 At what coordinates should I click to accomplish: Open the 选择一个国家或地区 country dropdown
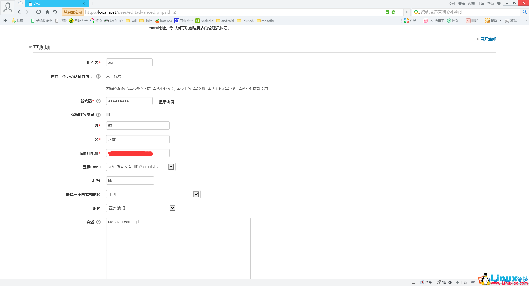click(196, 194)
